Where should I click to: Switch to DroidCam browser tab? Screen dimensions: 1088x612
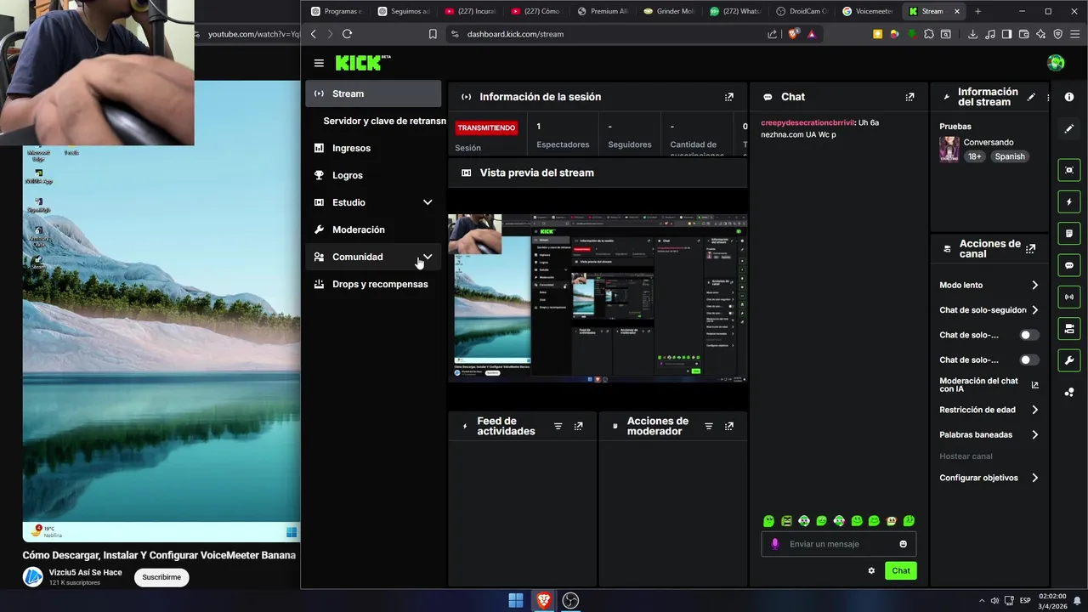click(802, 11)
